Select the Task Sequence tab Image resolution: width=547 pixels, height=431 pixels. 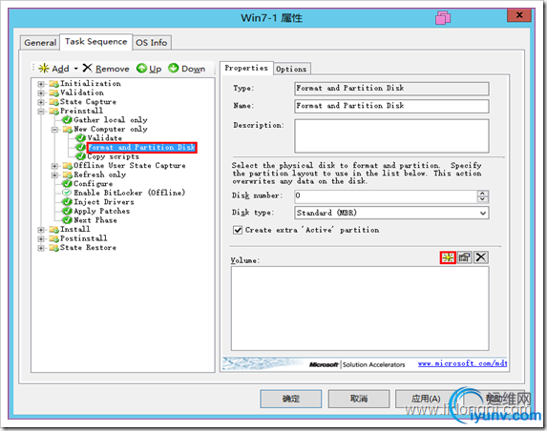pos(95,42)
